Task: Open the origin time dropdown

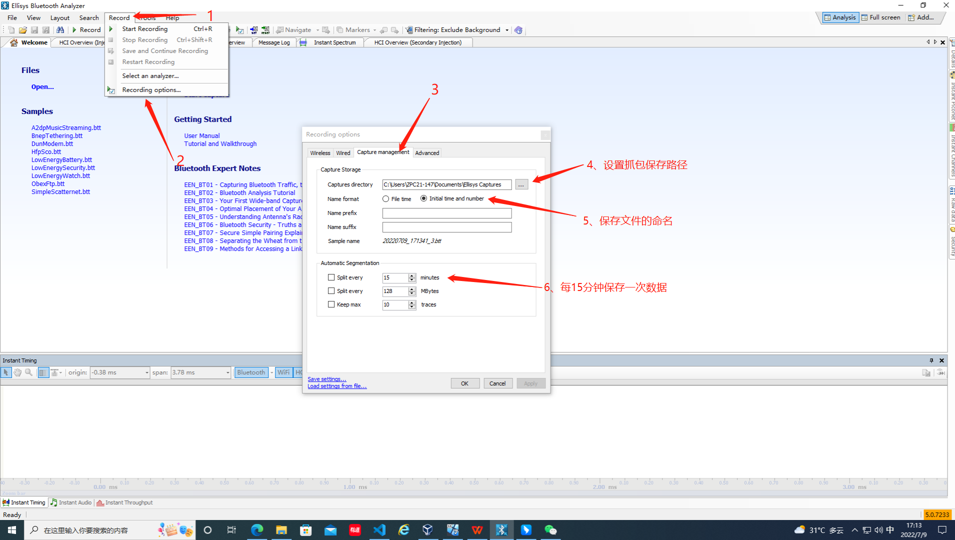Action: click(x=146, y=372)
